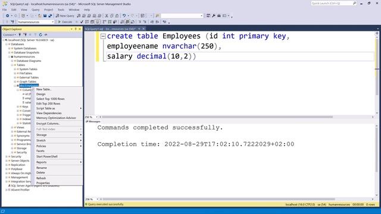Click the Execute query button
Image resolution: width=381 pixels, height=214 pixels.
click(65, 22)
